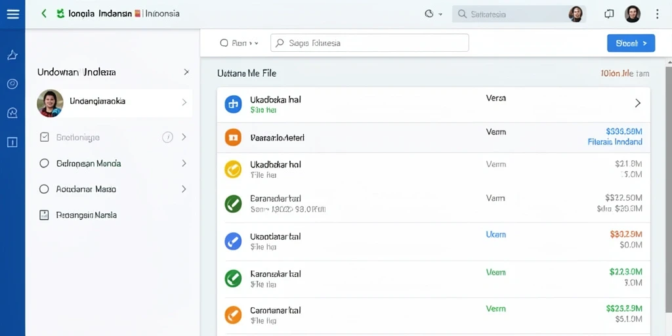Click the green back arrow in header
Viewport: 672px width, 336px height.
click(x=44, y=14)
